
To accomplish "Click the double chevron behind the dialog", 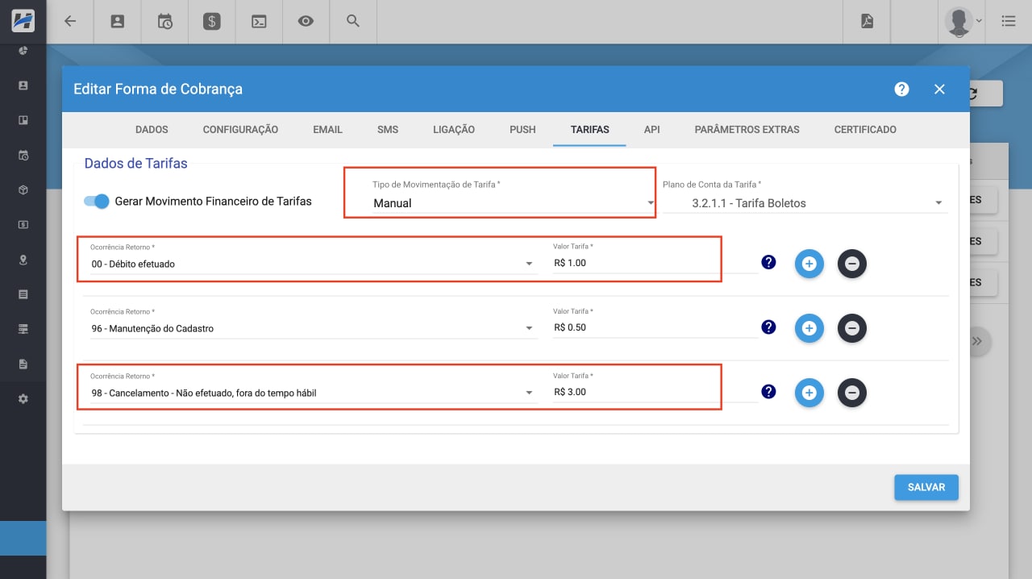I will (x=977, y=341).
